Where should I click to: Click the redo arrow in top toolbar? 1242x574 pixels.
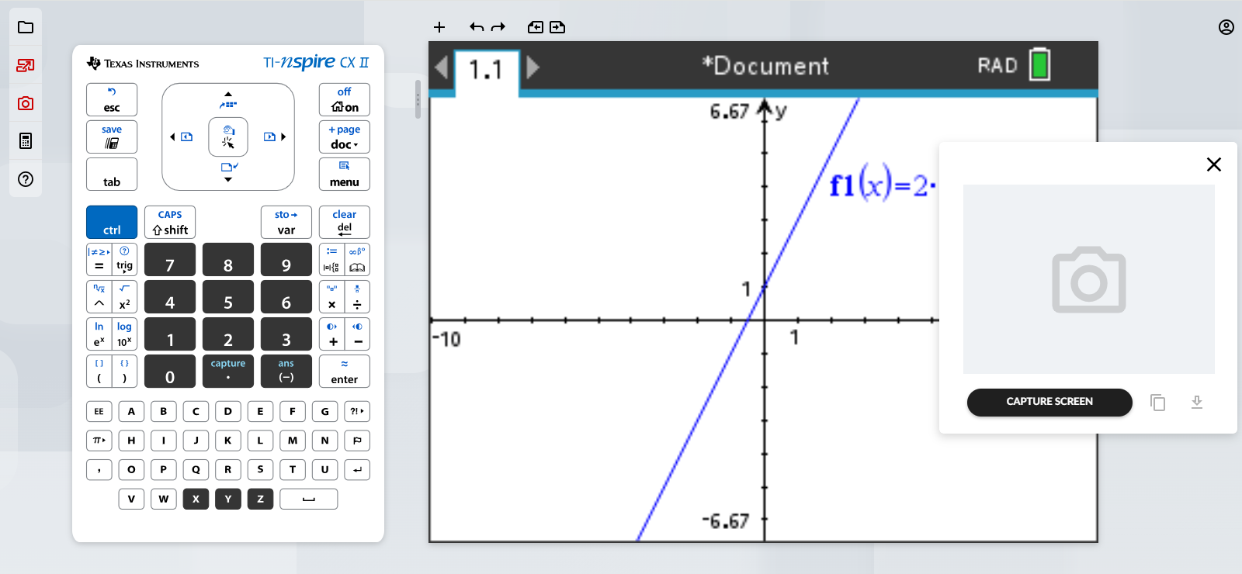[x=498, y=27]
